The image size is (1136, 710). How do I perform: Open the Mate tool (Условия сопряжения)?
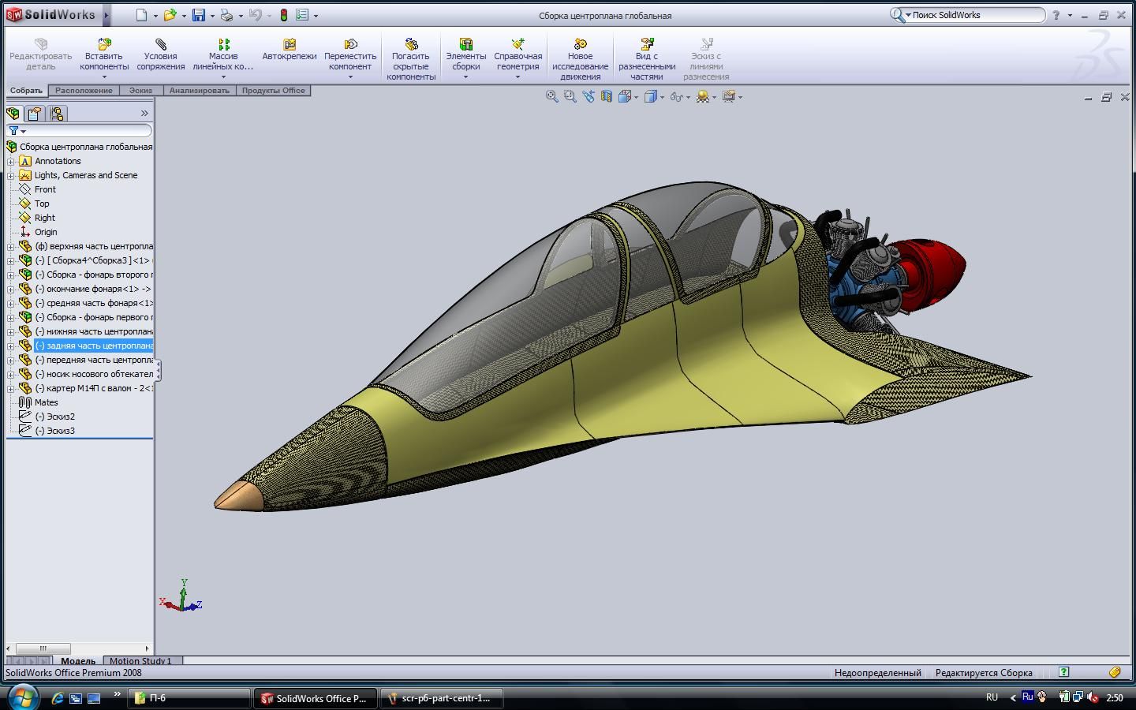[161, 44]
